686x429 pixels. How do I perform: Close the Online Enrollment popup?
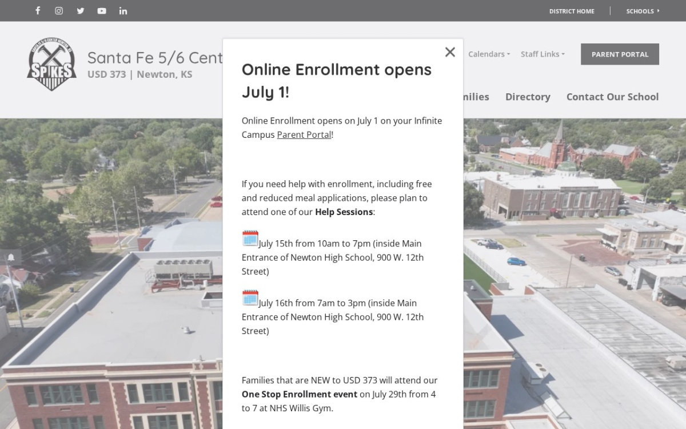450,52
